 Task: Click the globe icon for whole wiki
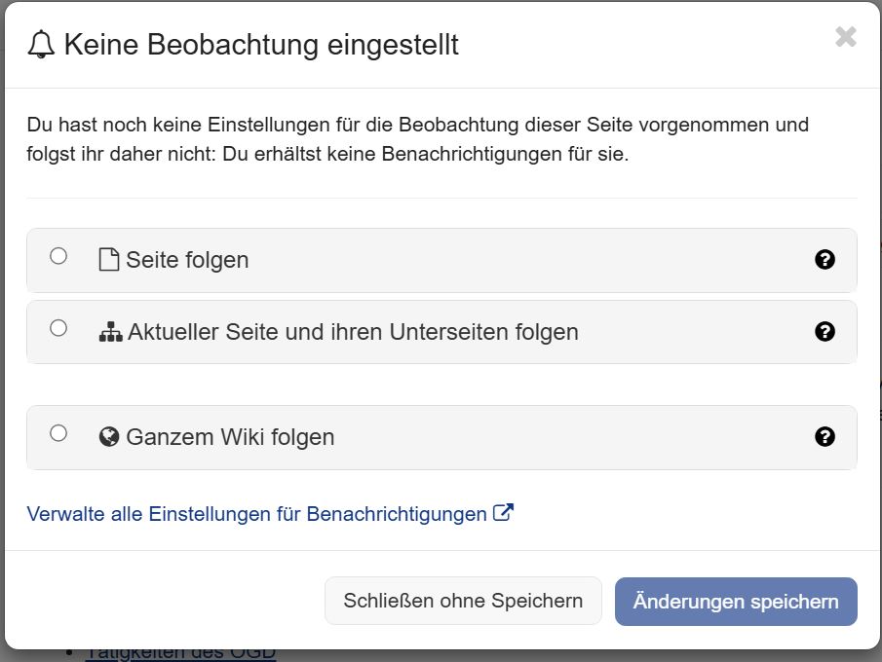coord(109,437)
